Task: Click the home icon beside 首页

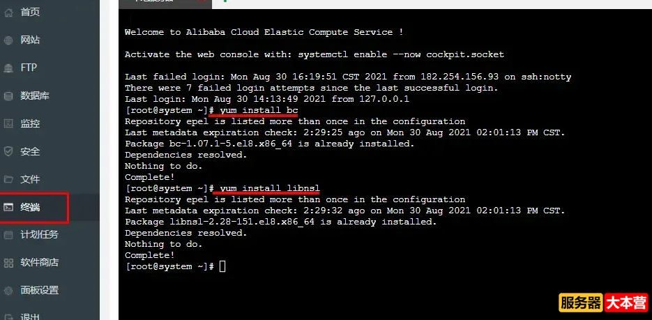Action: (x=8, y=13)
